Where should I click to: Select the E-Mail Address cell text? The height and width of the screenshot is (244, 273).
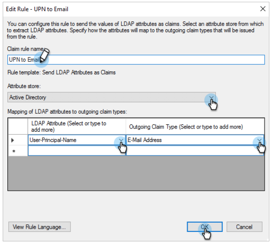[145, 140]
